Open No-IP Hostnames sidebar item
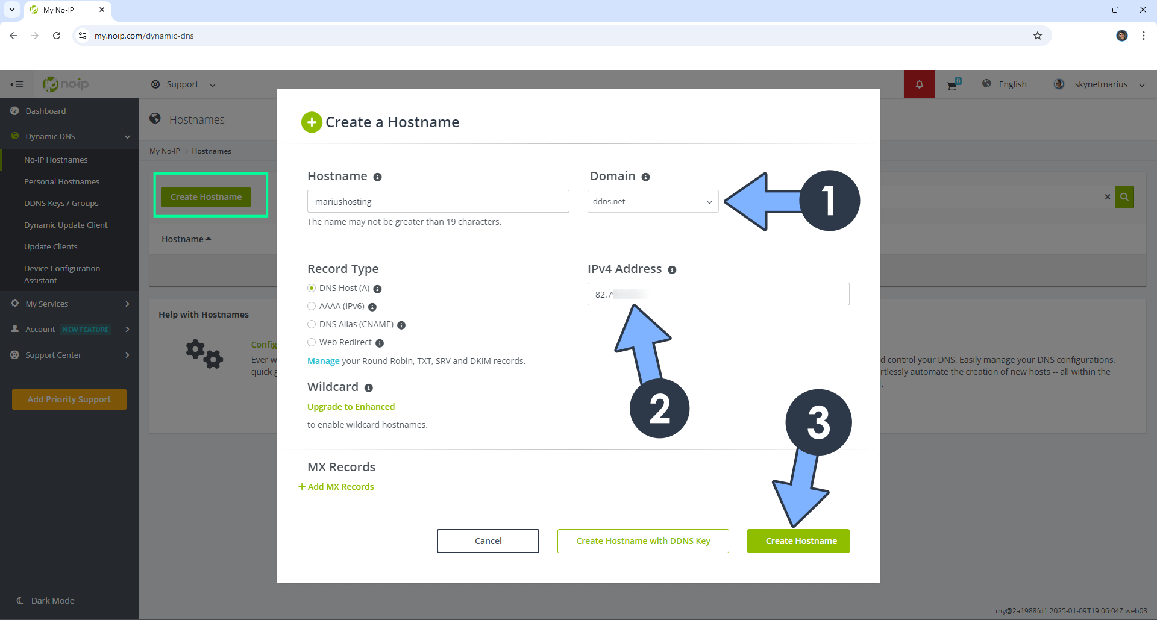The height and width of the screenshot is (620, 1157). pos(56,160)
